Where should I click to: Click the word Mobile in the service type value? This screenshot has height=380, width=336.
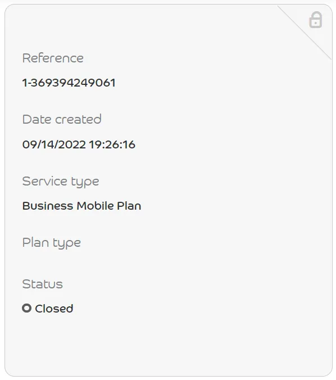coord(95,206)
